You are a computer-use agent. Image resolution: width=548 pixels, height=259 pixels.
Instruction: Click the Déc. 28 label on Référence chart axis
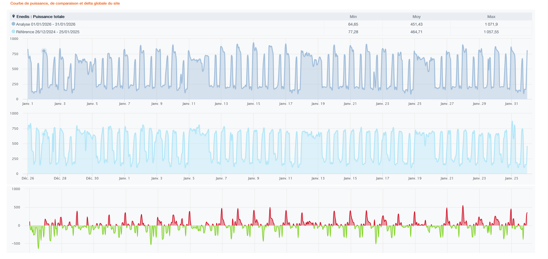(x=60, y=179)
